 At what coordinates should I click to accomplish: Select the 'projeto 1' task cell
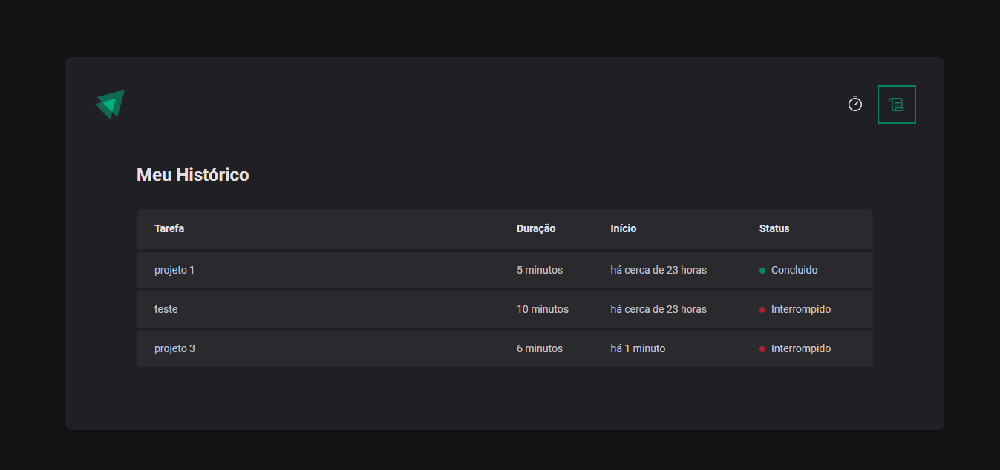(174, 270)
